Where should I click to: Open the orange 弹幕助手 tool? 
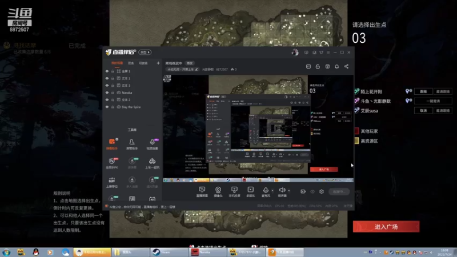[112, 144]
